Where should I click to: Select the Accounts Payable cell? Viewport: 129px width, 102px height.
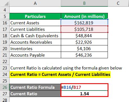pos(35,55)
